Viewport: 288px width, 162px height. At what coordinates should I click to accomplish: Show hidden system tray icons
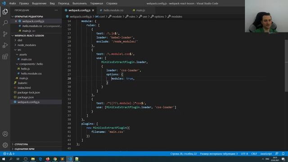[x=263, y=159]
